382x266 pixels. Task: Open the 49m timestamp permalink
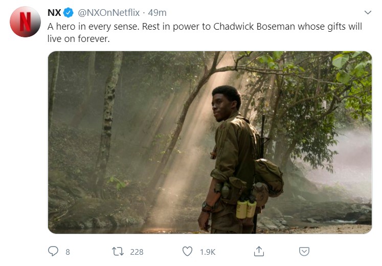coord(157,13)
